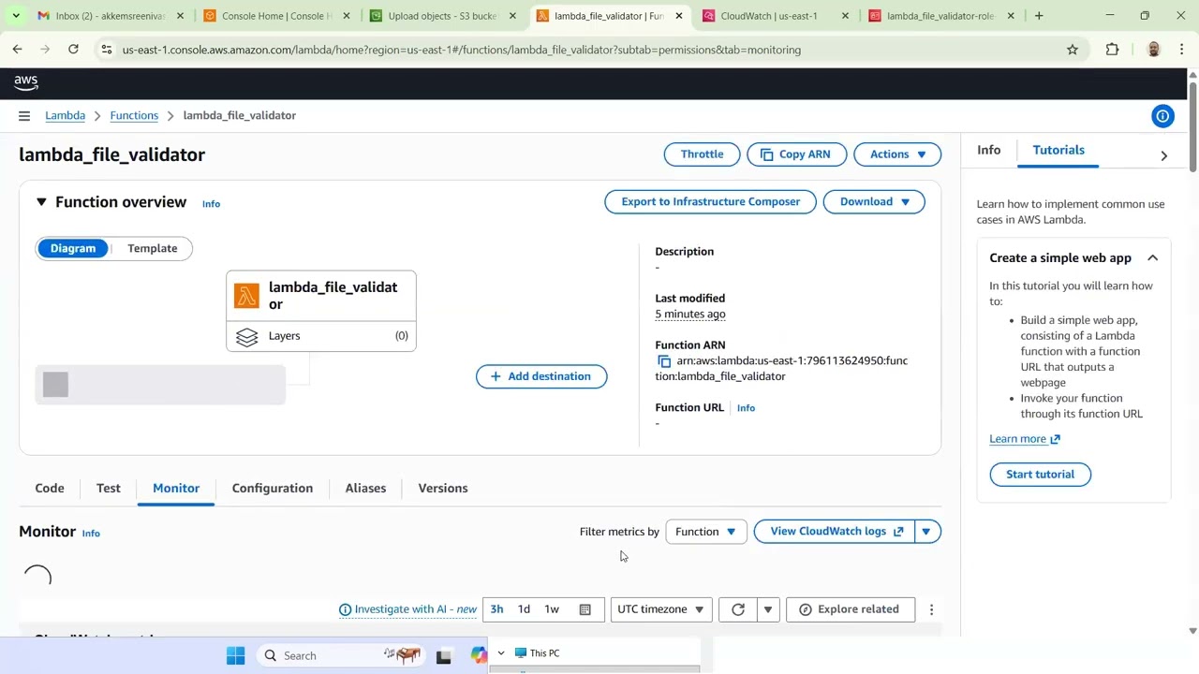Screen dimensions: 1199x674
Task: Open the Versions tab
Action: [443, 489]
